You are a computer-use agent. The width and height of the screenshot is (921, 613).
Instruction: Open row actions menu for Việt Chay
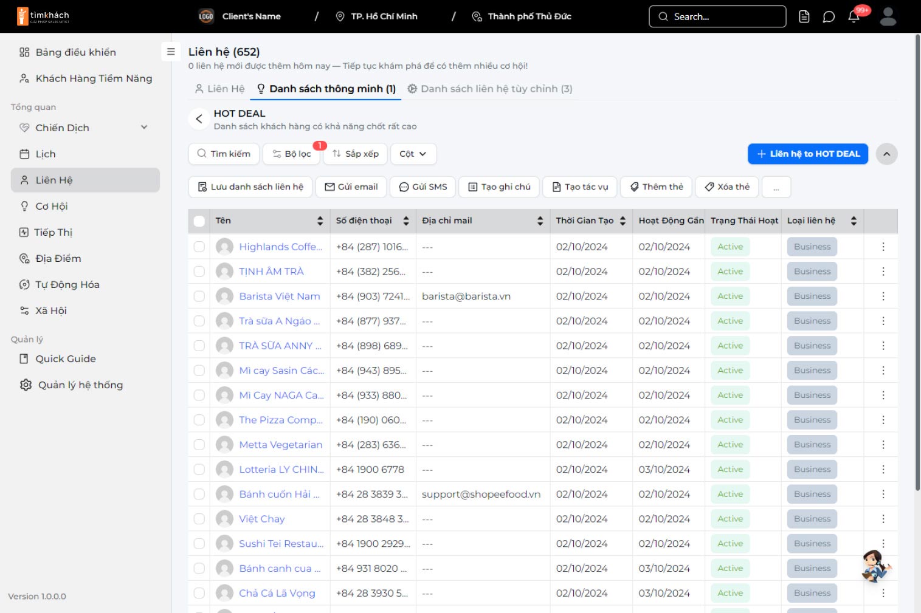click(x=883, y=519)
